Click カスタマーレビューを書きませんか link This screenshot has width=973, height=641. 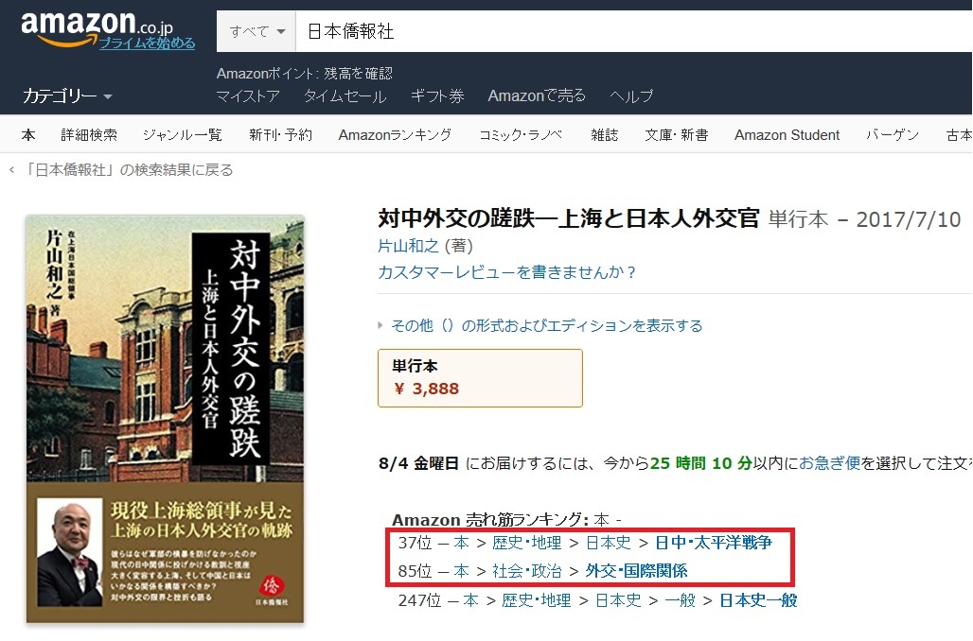pos(507,272)
